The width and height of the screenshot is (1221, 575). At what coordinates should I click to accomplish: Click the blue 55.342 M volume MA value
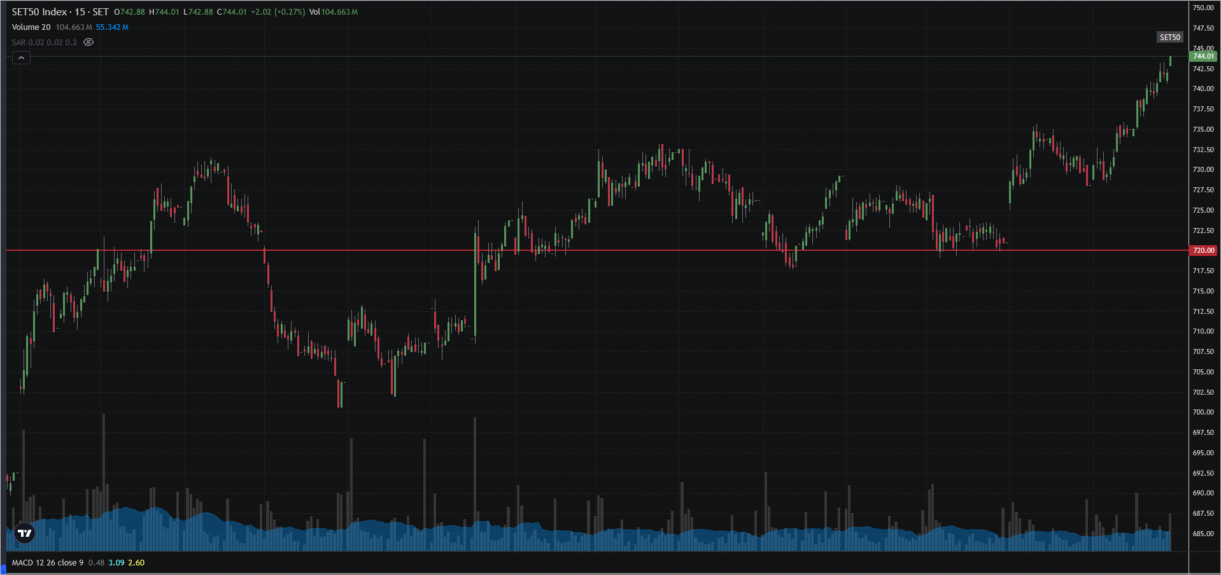(112, 27)
